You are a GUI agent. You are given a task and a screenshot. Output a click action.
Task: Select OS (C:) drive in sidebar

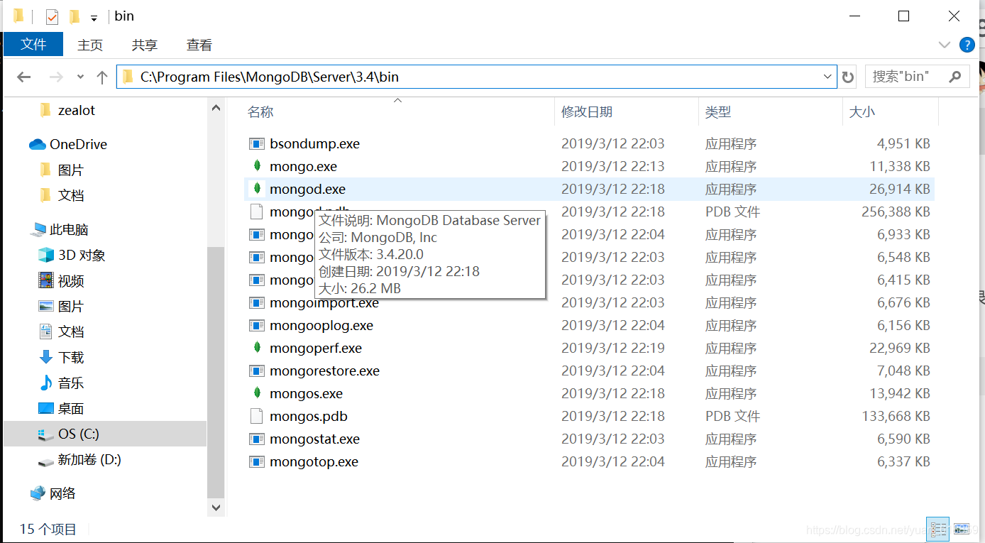(105, 434)
